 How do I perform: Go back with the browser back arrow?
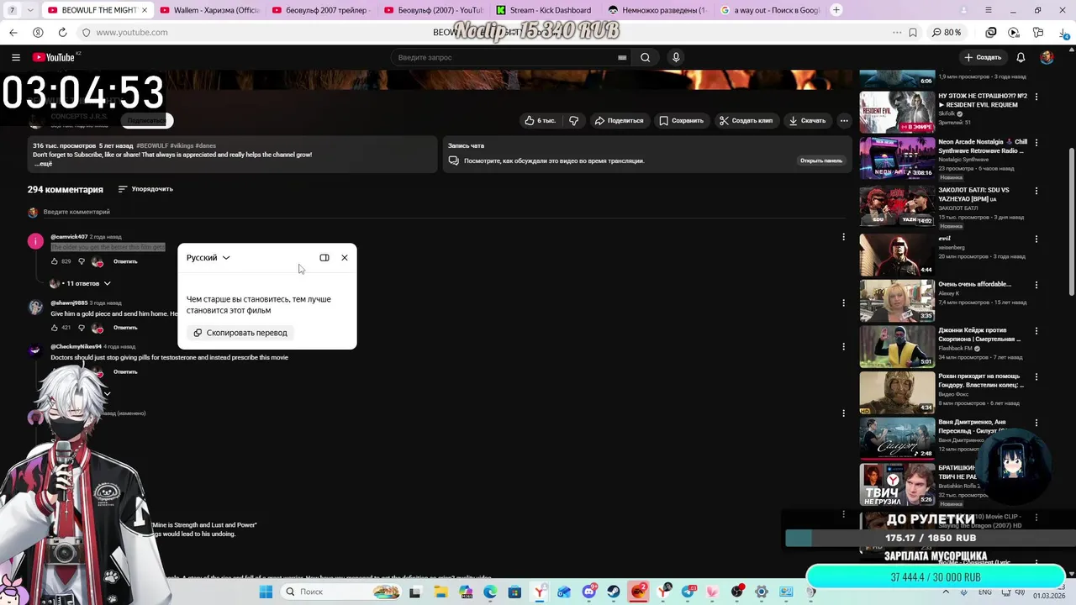click(x=13, y=32)
